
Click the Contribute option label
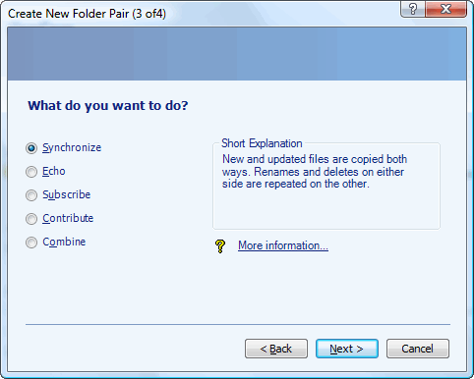click(x=68, y=218)
